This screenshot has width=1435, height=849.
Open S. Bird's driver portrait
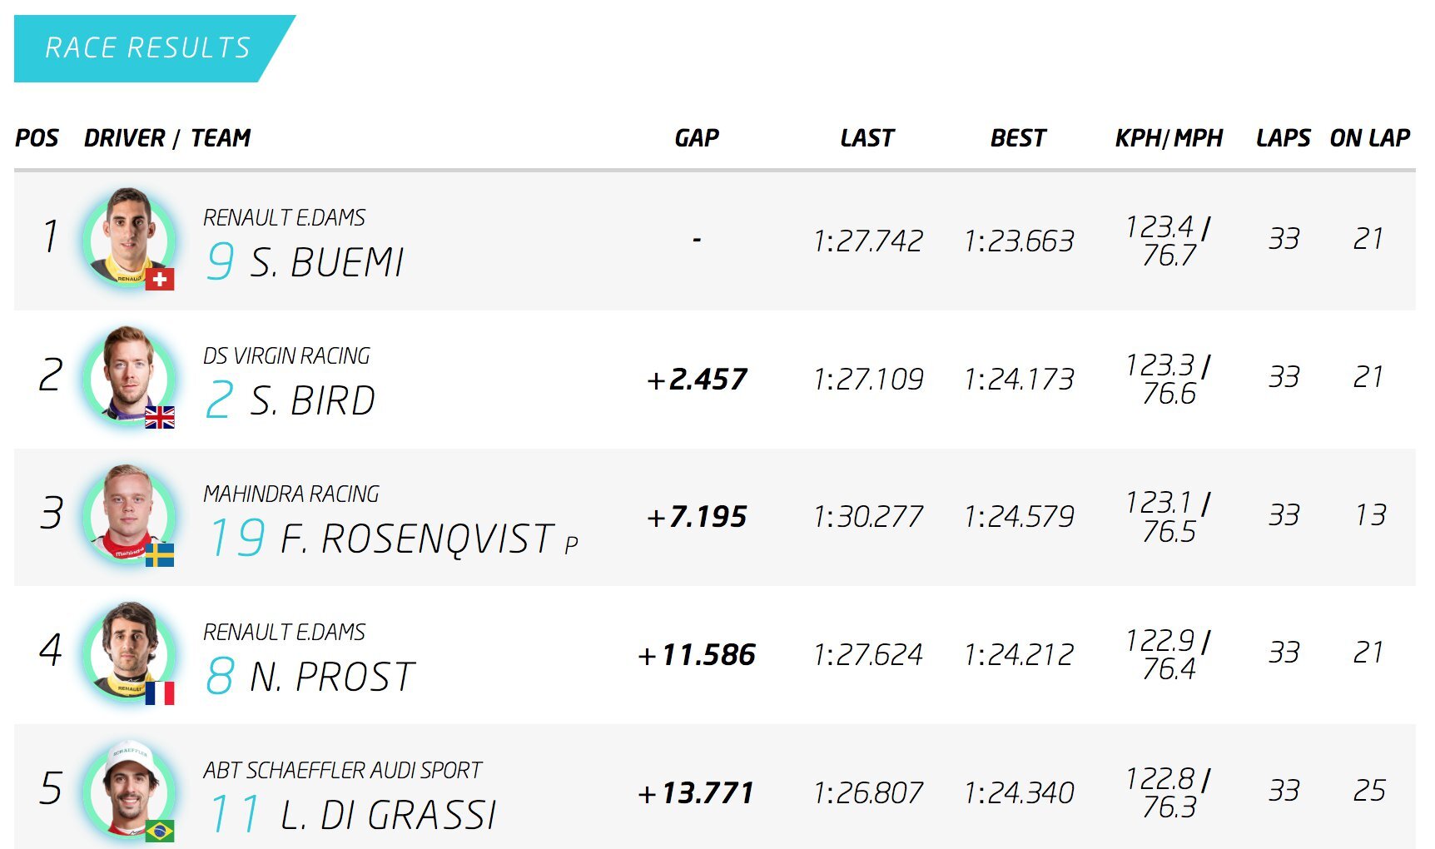point(129,375)
